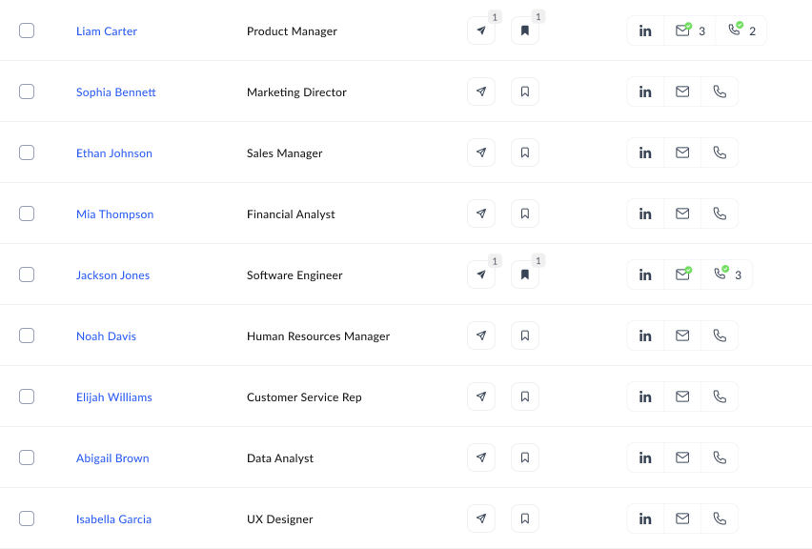This screenshot has height=549, width=812.
Task: Bookmark the Isabella Garcia contact
Action: pyautogui.click(x=524, y=518)
